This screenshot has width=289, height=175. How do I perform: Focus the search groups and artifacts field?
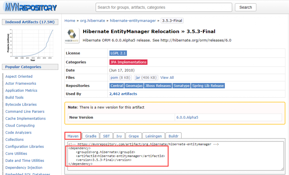[x=164, y=7]
